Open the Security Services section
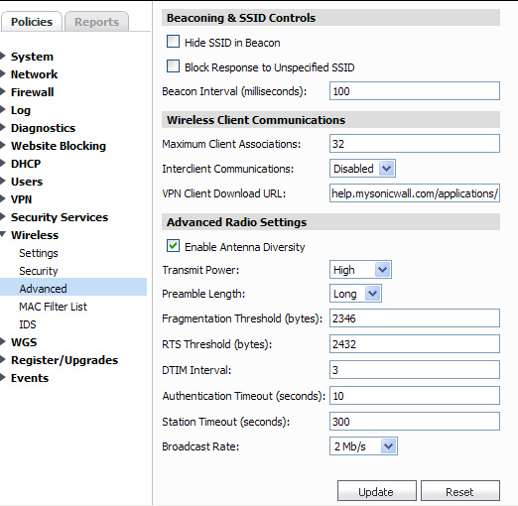This screenshot has width=518, height=506. tap(60, 217)
